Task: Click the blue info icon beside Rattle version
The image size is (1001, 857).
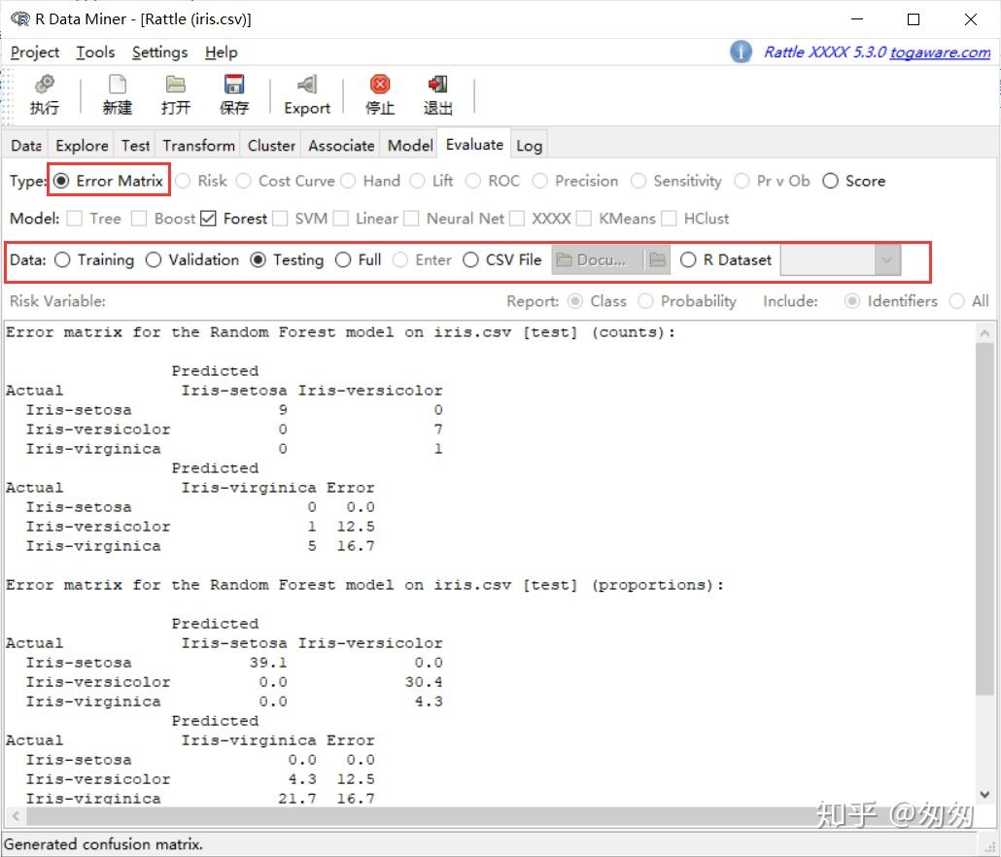Action: pos(742,51)
